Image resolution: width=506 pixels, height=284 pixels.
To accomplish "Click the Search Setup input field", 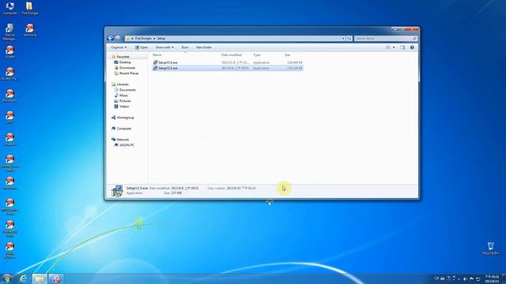I will click(386, 39).
